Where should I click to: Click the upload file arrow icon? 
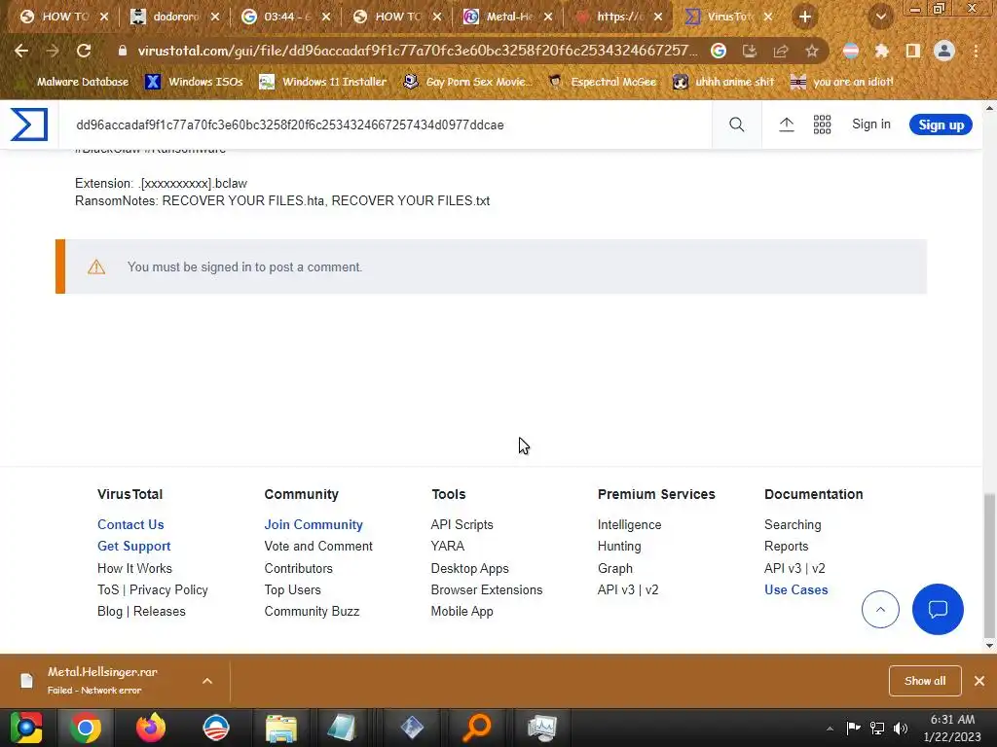787,124
